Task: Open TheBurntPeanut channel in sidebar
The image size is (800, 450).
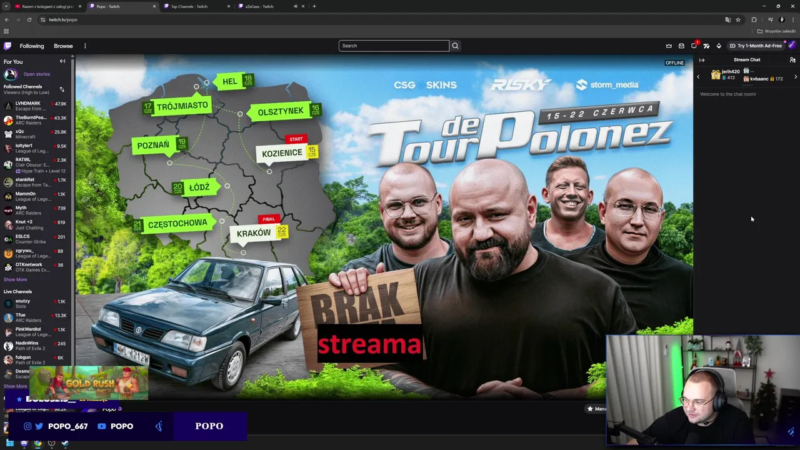Action: (x=36, y=120)
